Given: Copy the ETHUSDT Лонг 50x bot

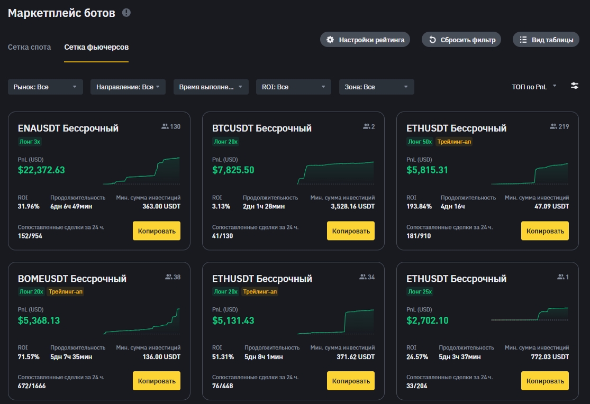Looking at the screenshot, I should 545,231.
